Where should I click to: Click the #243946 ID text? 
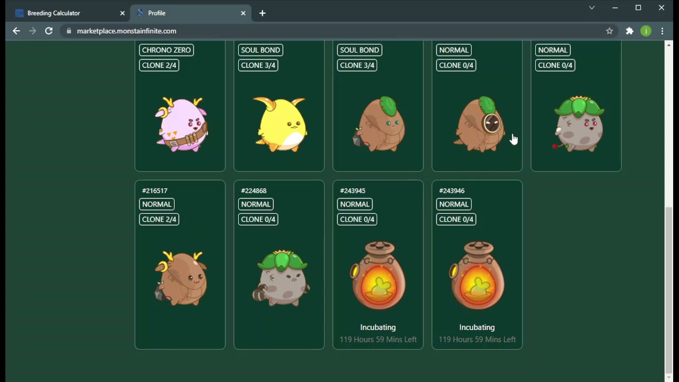(x=452, y=190)
